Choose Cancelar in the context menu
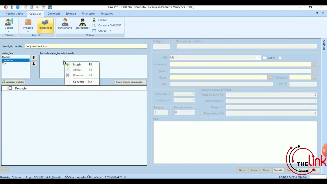 click(82, 82)
